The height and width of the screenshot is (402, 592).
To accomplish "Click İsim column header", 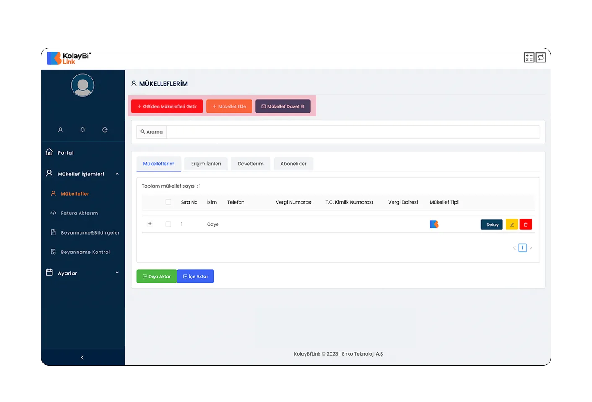I will click(212, 202).
